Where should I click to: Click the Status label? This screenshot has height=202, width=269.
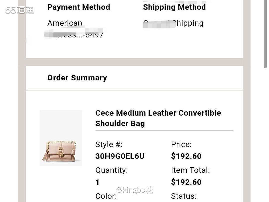[184, 196]
